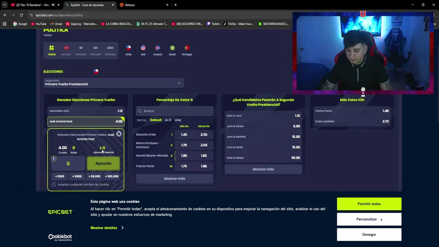
Task: Select the Iceland flag filter
Action: coord(158,50)
